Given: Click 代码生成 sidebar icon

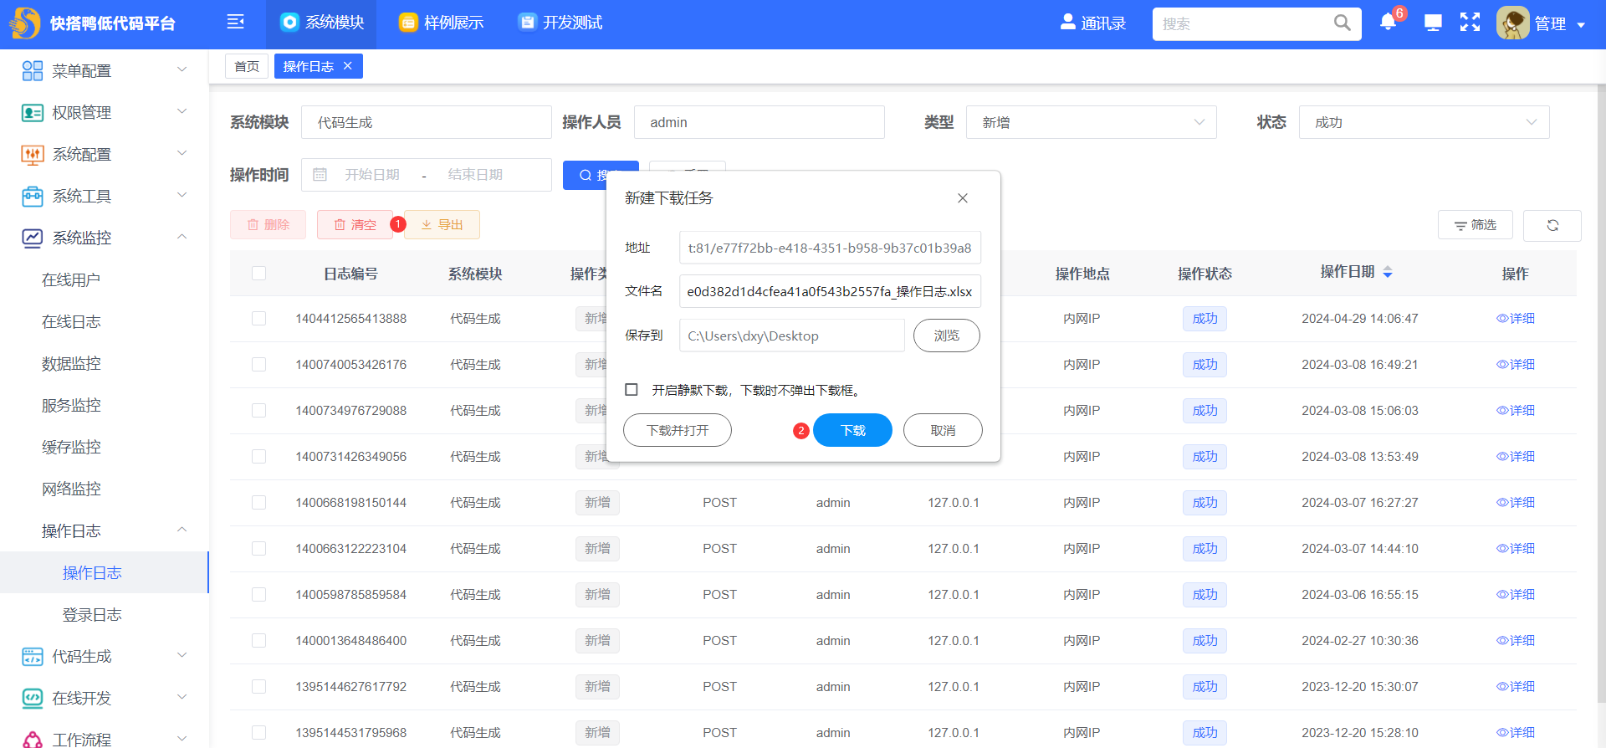Looking at the screenshot, I should [33, 657].
